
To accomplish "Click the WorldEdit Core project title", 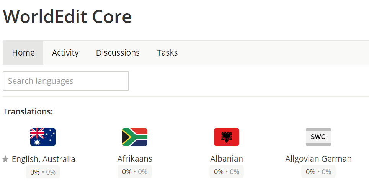I will (67, 17).
